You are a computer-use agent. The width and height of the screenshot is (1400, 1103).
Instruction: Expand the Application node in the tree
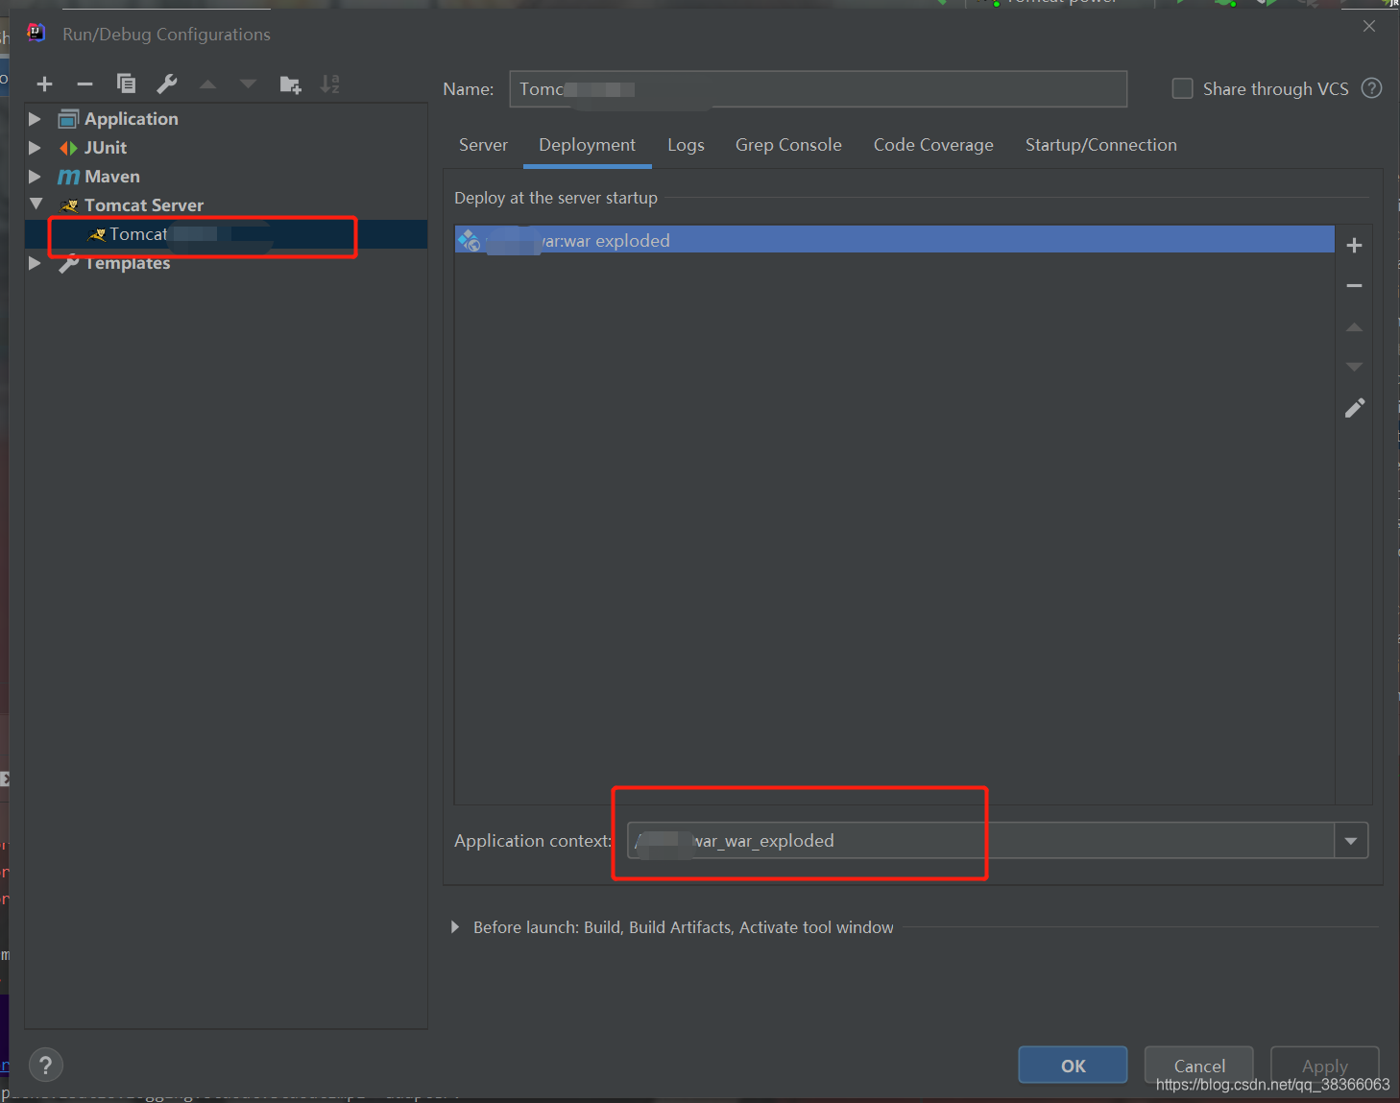click(x=35, y=119)
